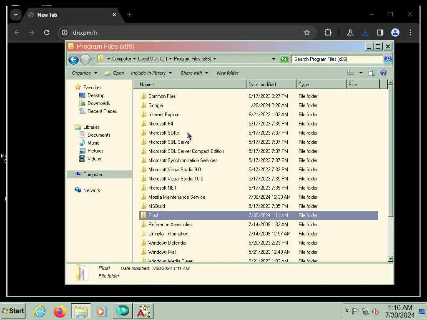Image resolution: width=427 pixels, height=320 pixels.
Task: Click the Start button
Action: (x=13, y=311)
